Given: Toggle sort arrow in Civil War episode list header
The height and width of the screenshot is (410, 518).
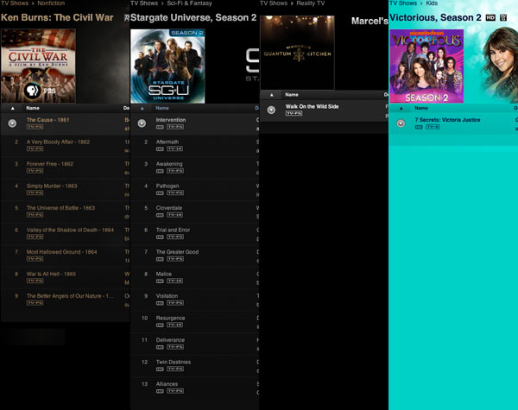Looking at the screenshot, I should point(12,108).
